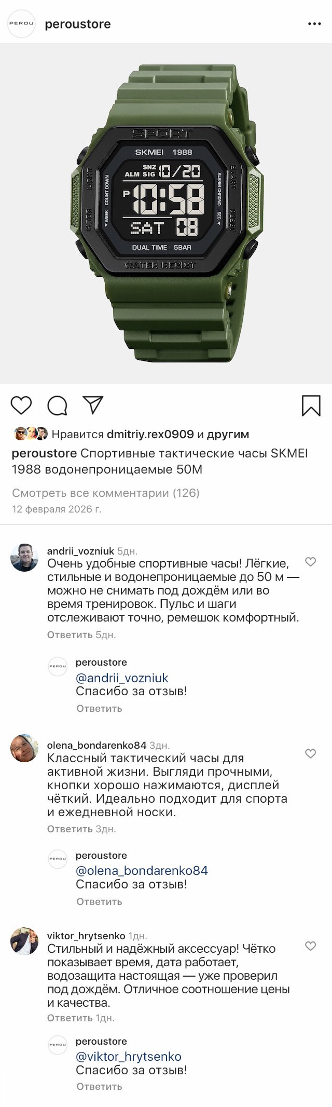Tap the SKMEI watch product photo
Screen dimensions: 332x1107
point(166,213)
